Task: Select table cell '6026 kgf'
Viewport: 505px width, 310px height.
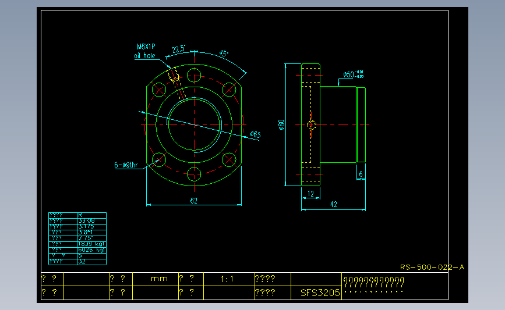Action: pyautogui.click(x=92, y=250)
